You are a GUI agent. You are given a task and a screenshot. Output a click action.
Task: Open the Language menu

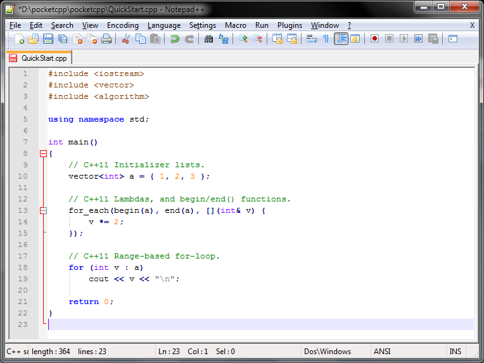click(164, 25)
